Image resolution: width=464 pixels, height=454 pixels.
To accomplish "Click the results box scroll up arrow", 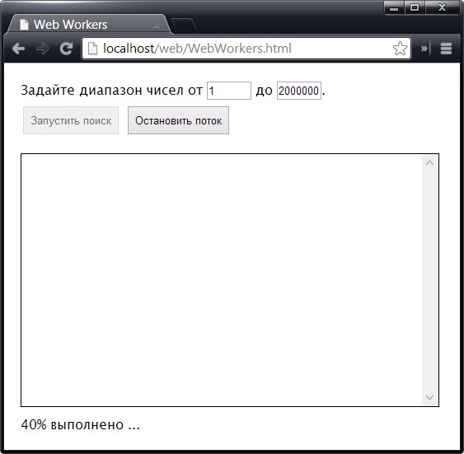I will [x=429, y=163].
